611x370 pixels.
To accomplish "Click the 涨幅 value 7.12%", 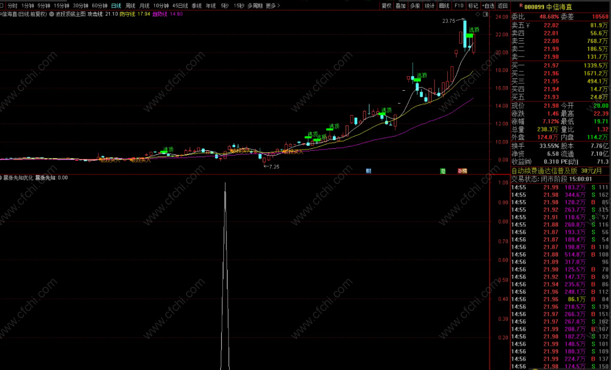I will tap(550, 121).
